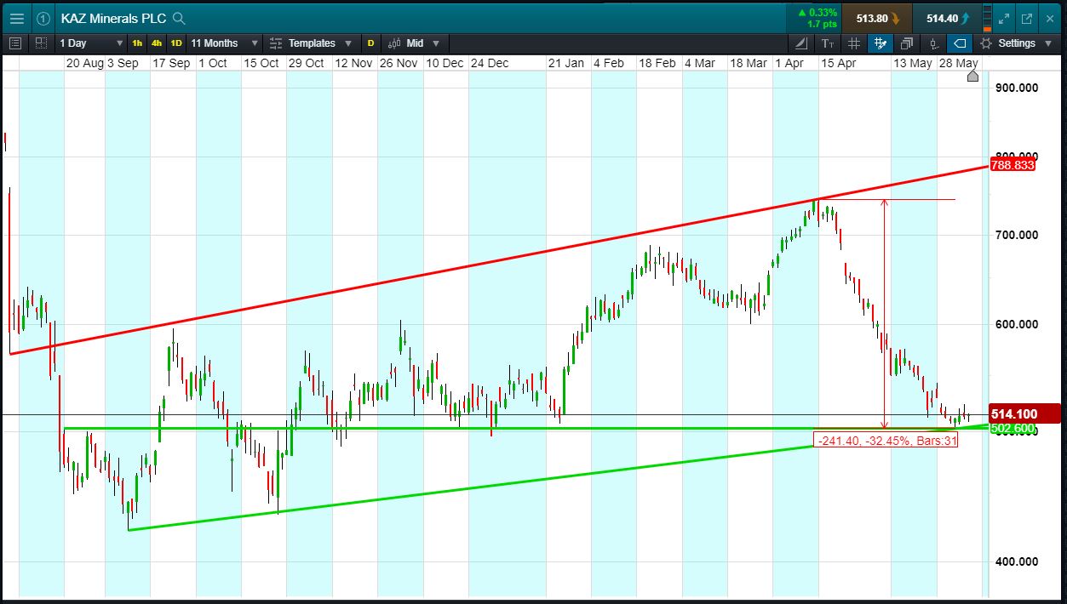Open the drawing tools icon
1067x604 pixels.
point(801,43)
